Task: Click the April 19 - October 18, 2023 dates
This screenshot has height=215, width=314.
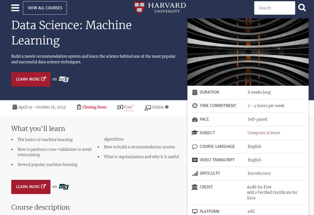Action: pyautogui.click(x=42, y=107)
